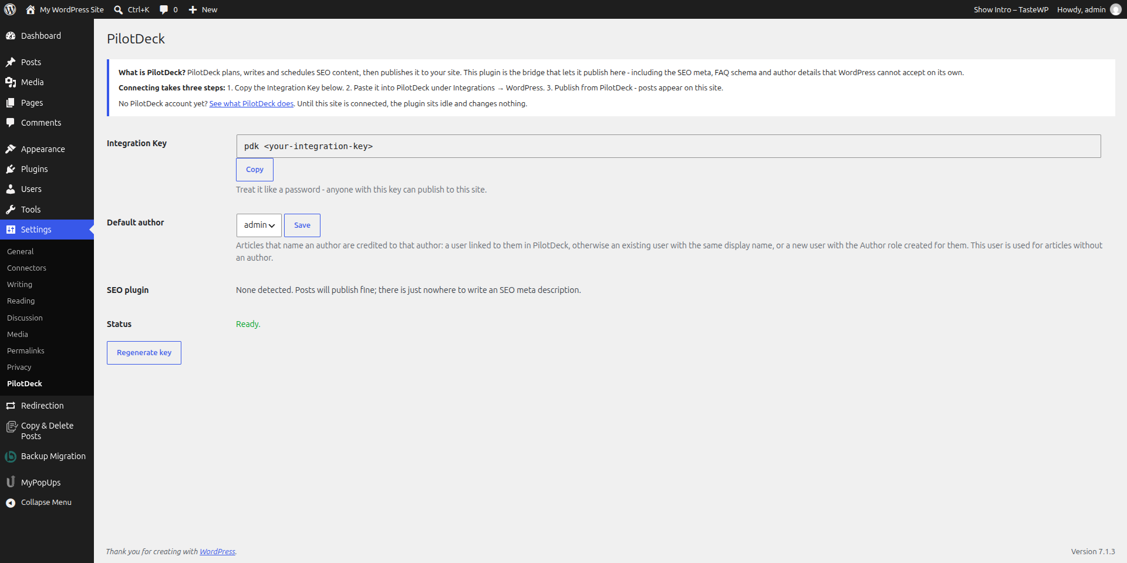This screenshot has height=563, width=1127.
Task: Open the Settings menu item
Action: tap(47, 230)
